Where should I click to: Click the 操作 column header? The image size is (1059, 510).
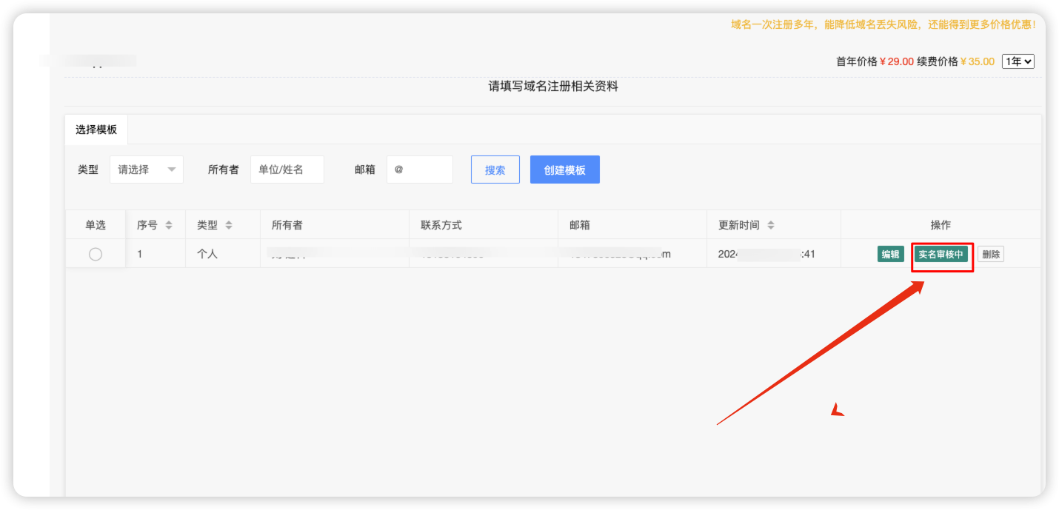(x=940, y=225)
